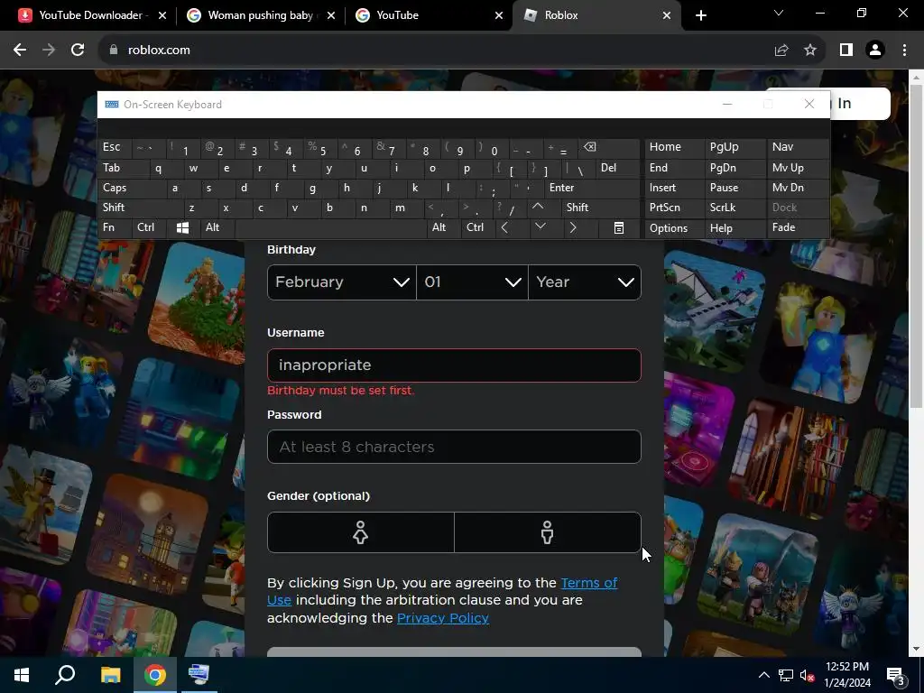
Task: Reload the Roblox page
Action: (78, 51)
